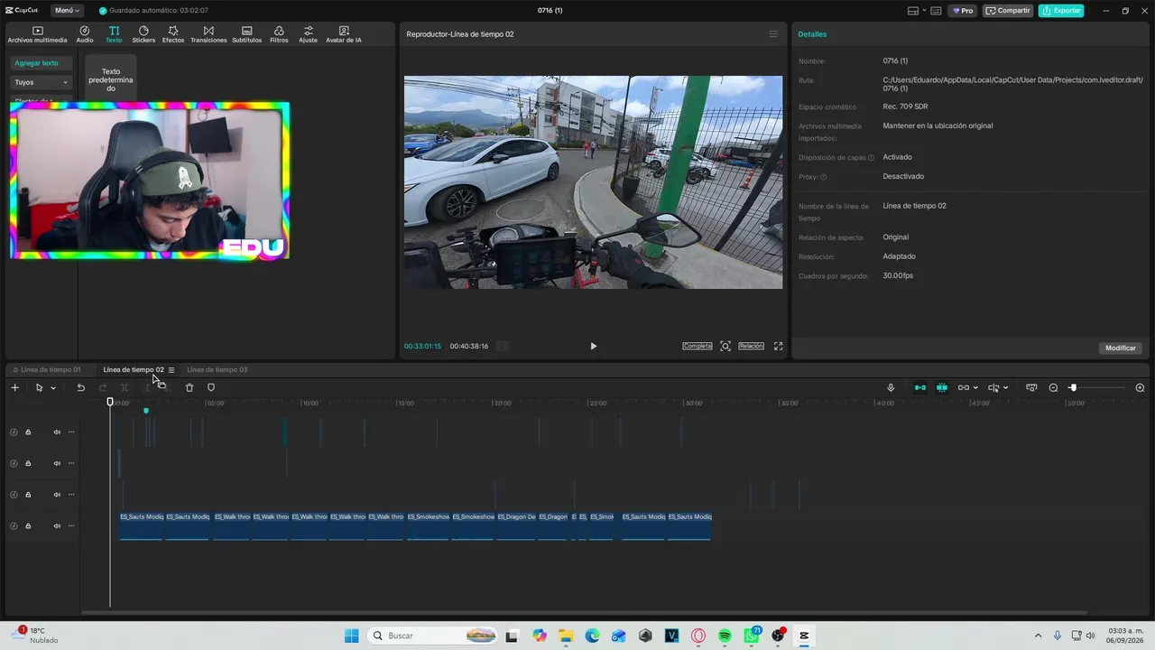Toggle main track magnet snapping
This screenshot has width=1155, height=650.
coord(920,387)
